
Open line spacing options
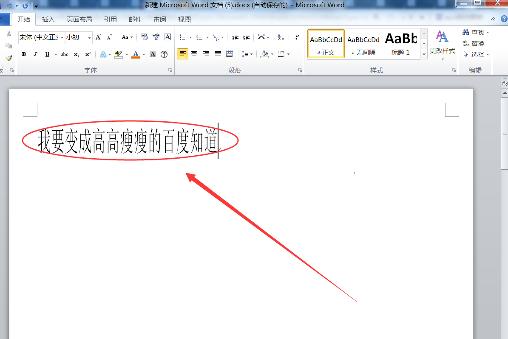pyautogui.click(x=247, y=54)
